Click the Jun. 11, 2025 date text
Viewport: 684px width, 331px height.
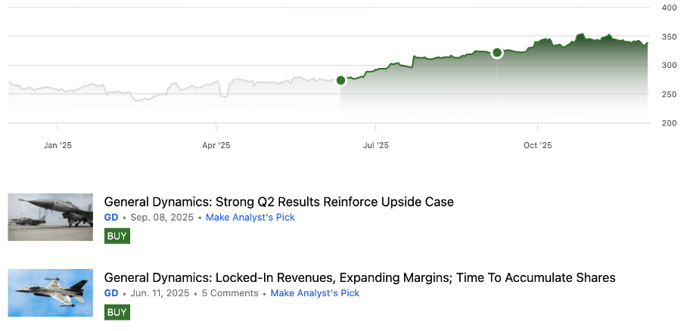click(x=160, y=293)
